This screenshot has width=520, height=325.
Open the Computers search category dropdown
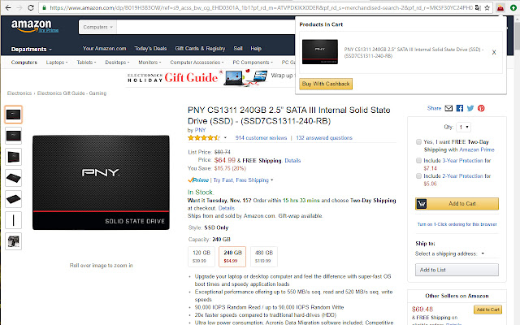click(x=97, y=27)
